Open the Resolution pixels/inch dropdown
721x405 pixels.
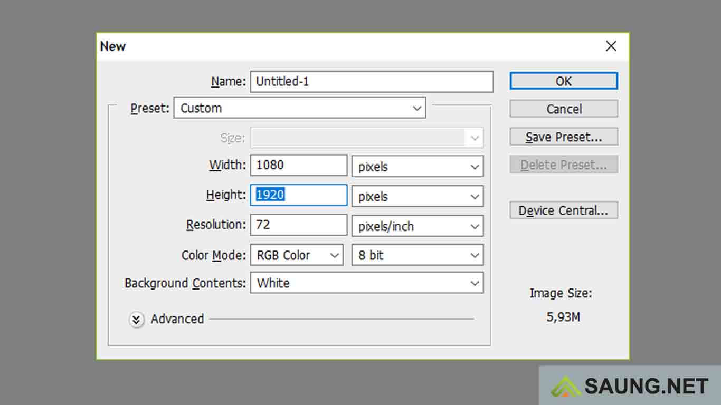click(x=418, y=226)
